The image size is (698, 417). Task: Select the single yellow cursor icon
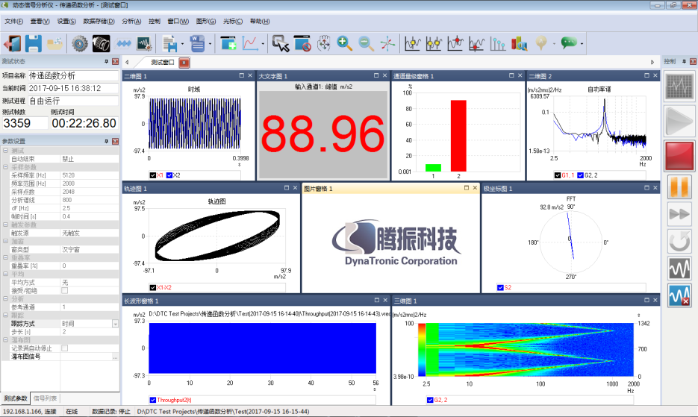[x=413, y=43]
